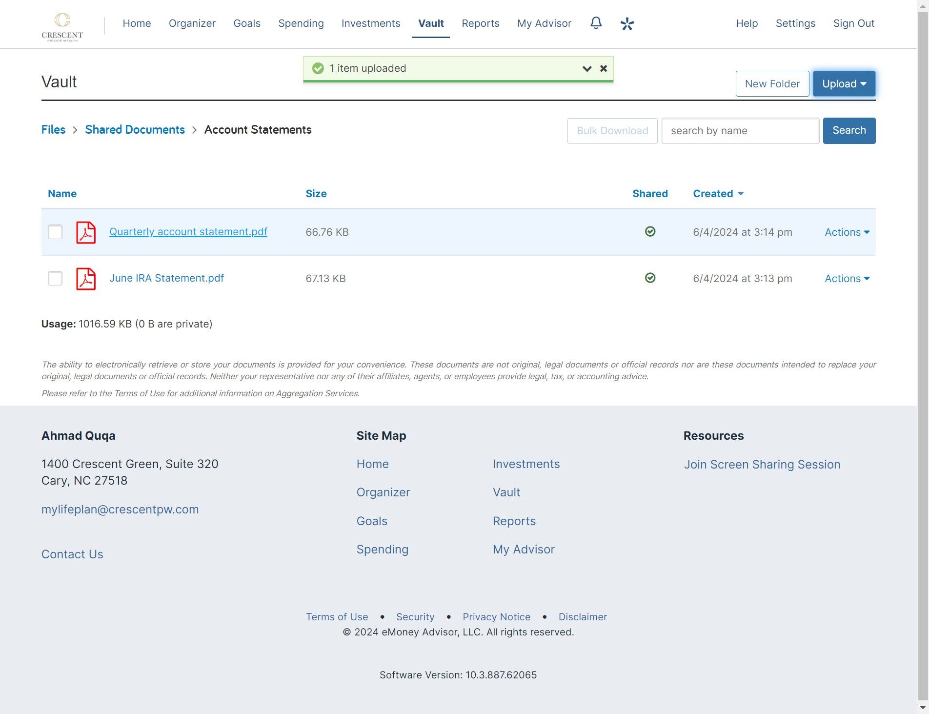Viewport: 929px width, 714px height.
Task: Open Spending link in Site Map
Action: [382, 550]
